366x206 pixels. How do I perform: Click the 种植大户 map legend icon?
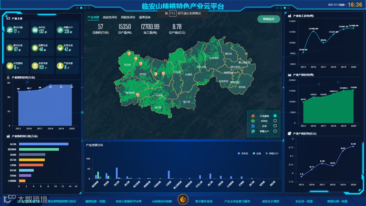click(x=253, y=131)
